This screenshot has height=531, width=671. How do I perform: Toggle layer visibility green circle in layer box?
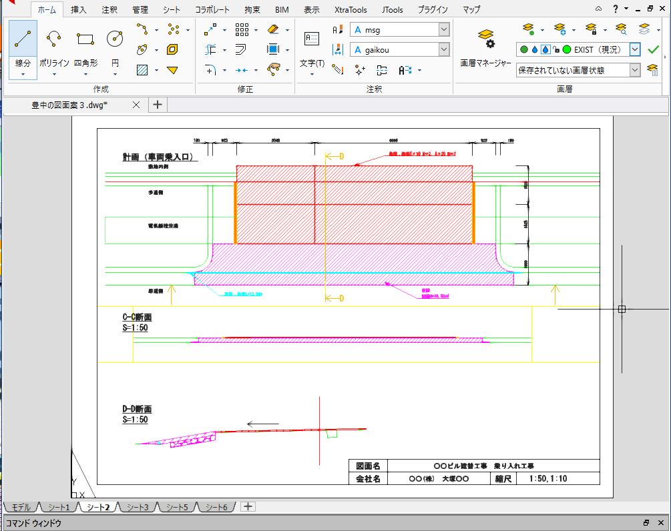[524, 50]
